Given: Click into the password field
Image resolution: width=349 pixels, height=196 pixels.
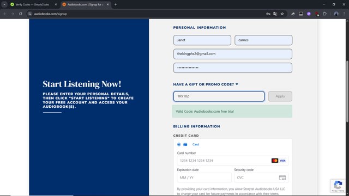Looking at the screenshot, I should 233,68.
